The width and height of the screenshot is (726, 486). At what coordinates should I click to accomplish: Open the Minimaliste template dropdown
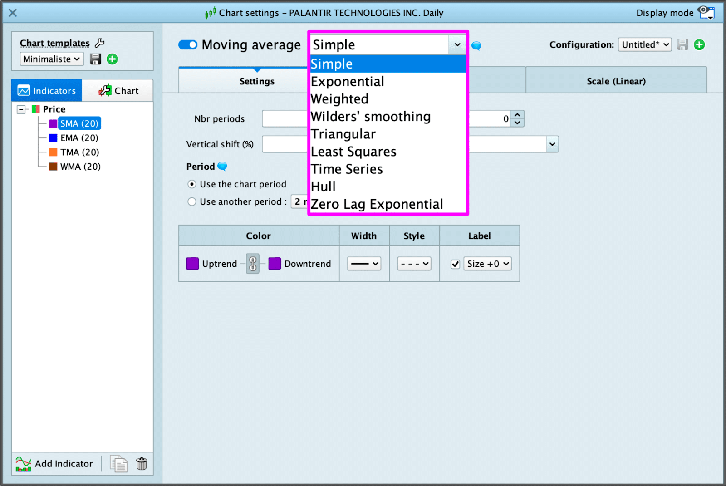tap(52, 59)
